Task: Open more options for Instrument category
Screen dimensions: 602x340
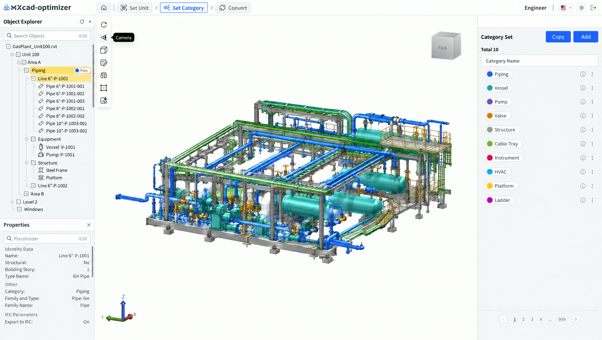Action: click(592, 158)
